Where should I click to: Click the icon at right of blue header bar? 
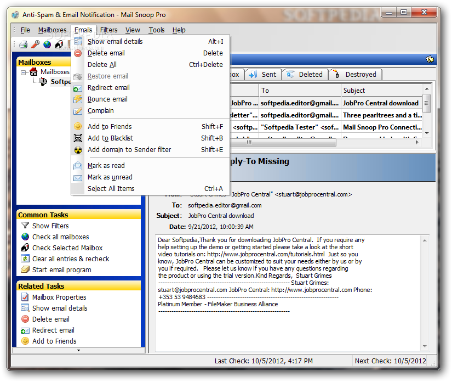pyautogui.click(x=430, y=59)
